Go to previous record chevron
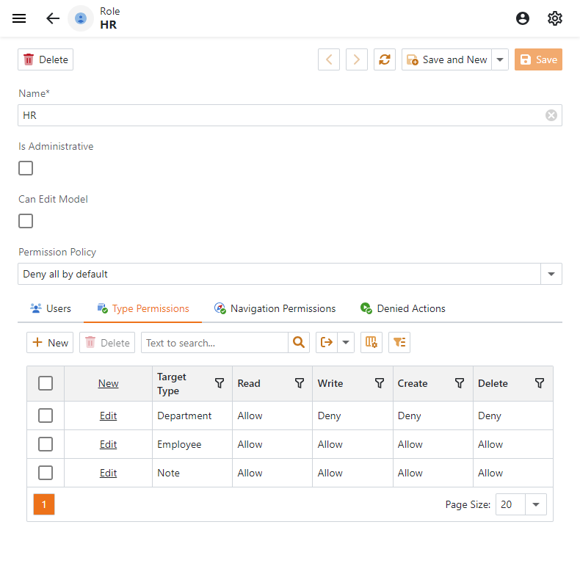580x566 pixels. click(x=329, y=59)
